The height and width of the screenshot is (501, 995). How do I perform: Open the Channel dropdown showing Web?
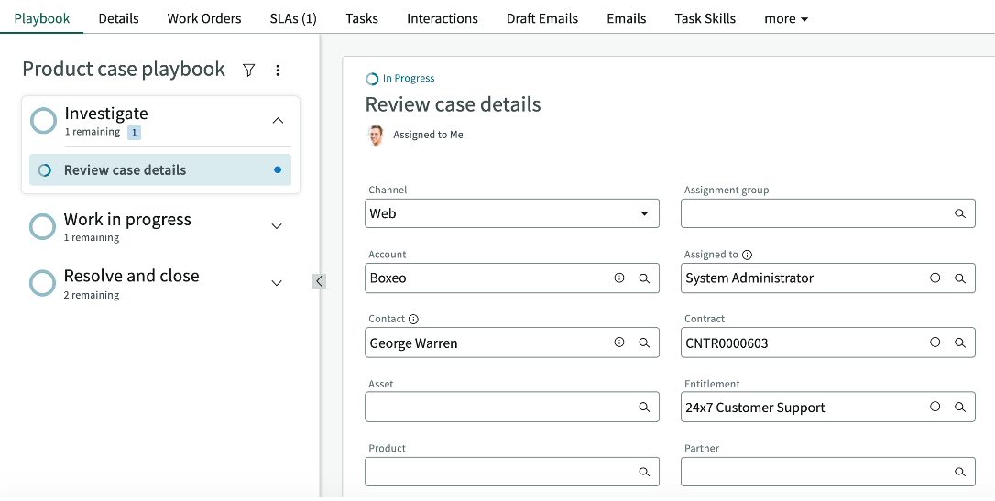[x=512, y=213]
